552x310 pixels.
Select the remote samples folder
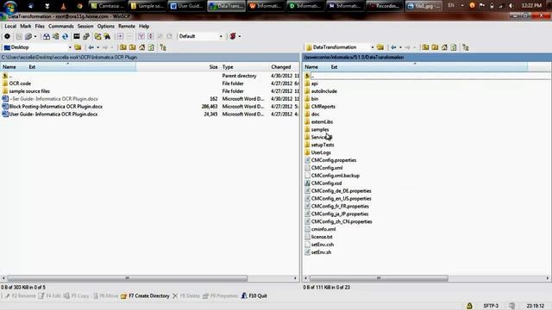(320, 130)
